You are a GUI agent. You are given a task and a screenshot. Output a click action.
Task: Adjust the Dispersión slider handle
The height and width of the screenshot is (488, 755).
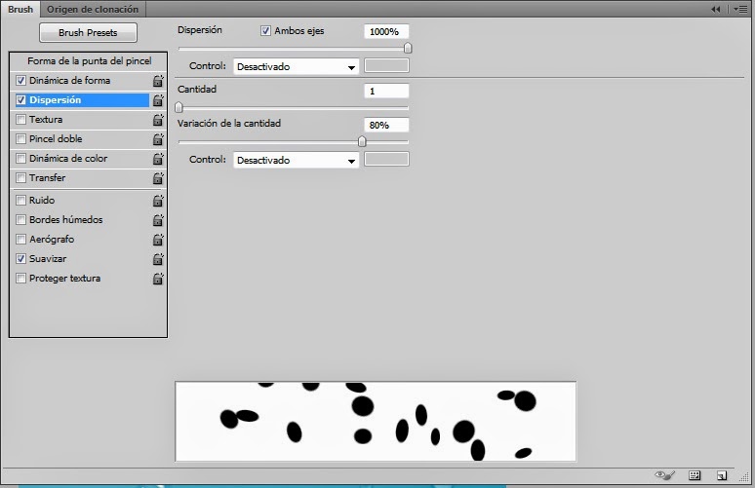pyautogui.click(x=408, y=48)
